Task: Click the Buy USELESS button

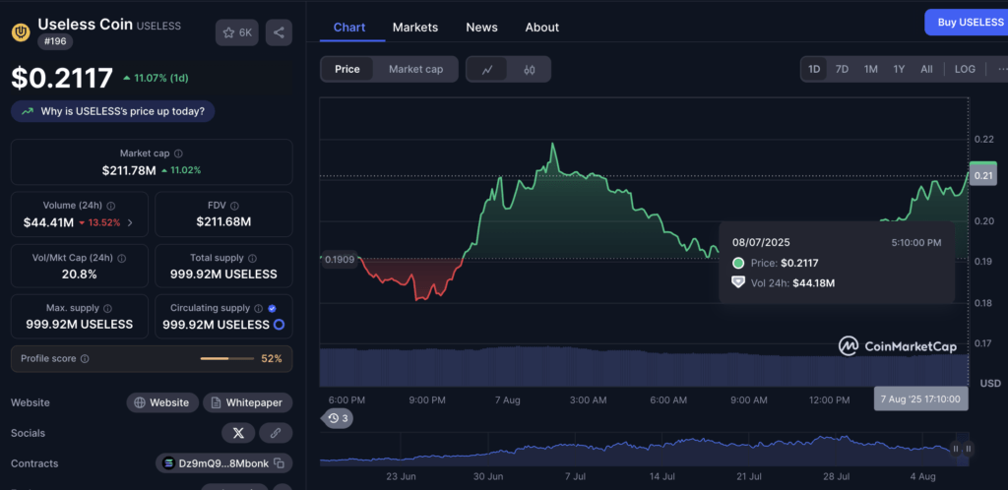Action: click(x=967, y=23)
